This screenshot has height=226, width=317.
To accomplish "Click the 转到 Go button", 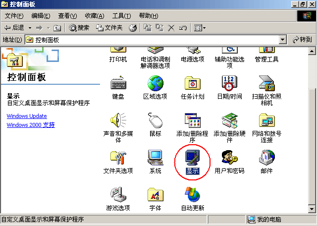I will click(302, 40).
